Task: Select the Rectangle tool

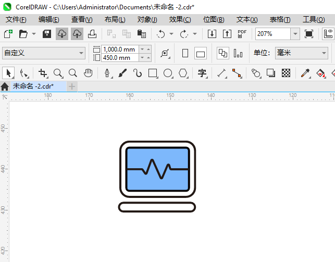Action: coord(153,73)
